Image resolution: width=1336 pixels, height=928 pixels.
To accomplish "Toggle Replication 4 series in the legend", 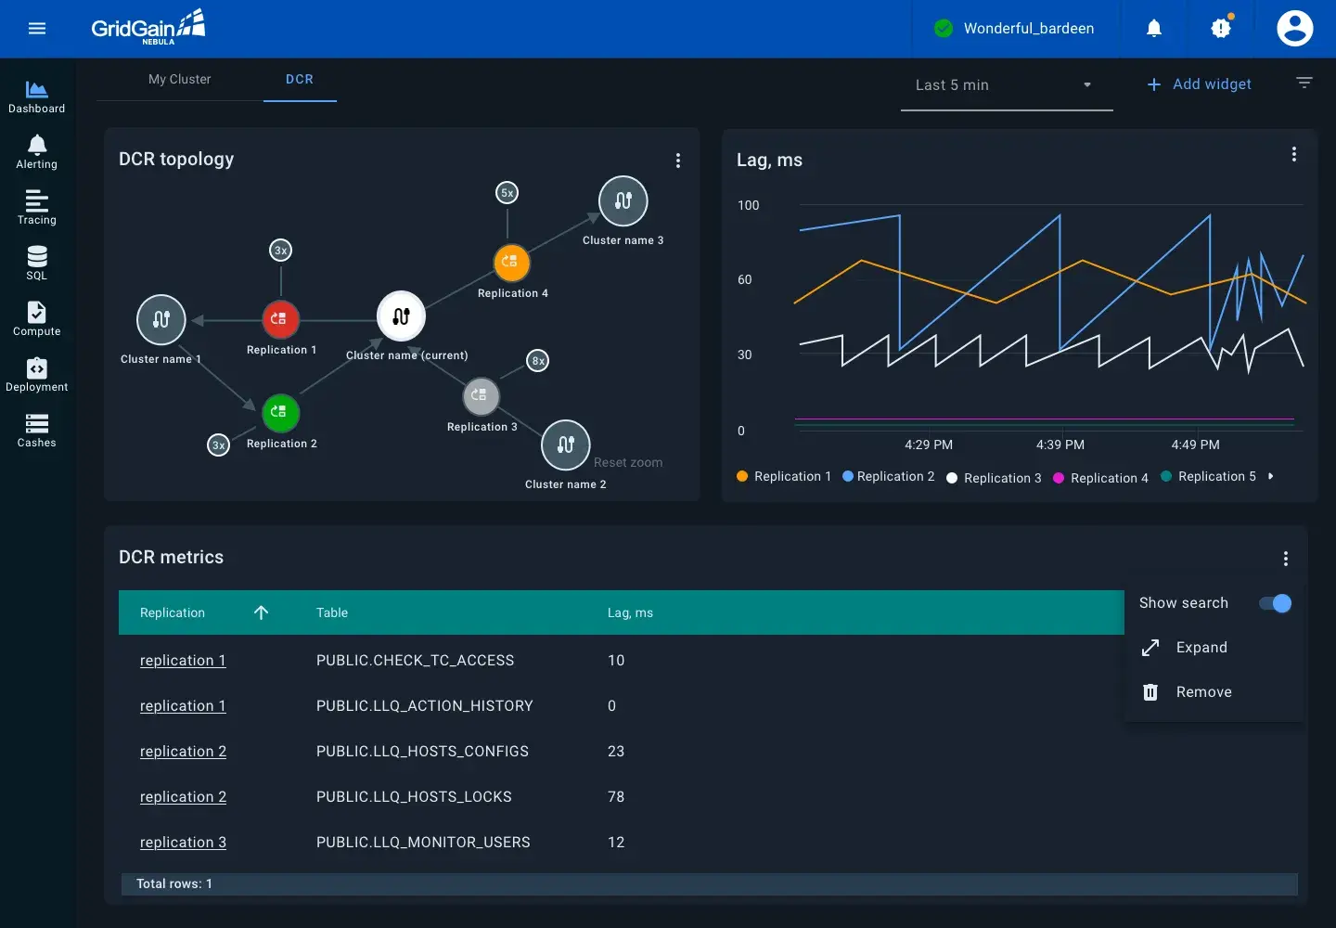I will click(x=1101, y=478).
